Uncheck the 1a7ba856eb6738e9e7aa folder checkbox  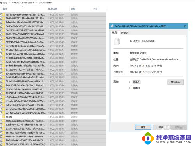pos(1,14)
